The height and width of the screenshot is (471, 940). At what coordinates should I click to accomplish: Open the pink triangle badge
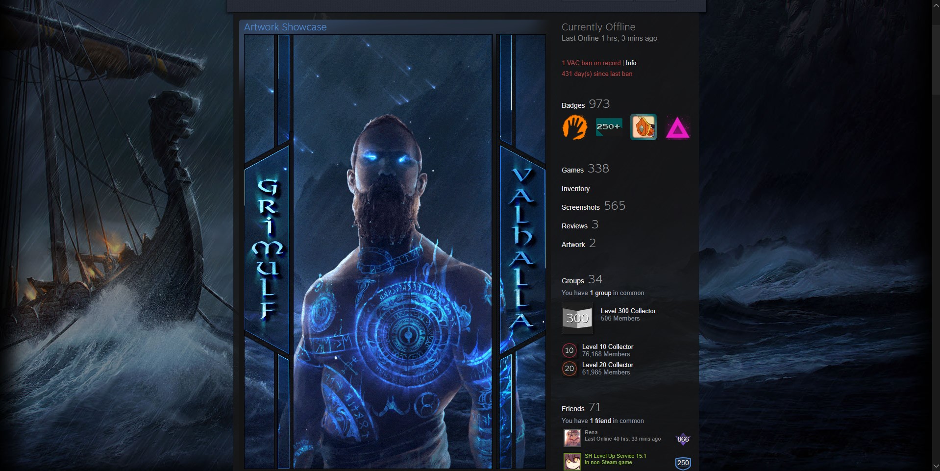pyautogui.click(x=678, y=127)
